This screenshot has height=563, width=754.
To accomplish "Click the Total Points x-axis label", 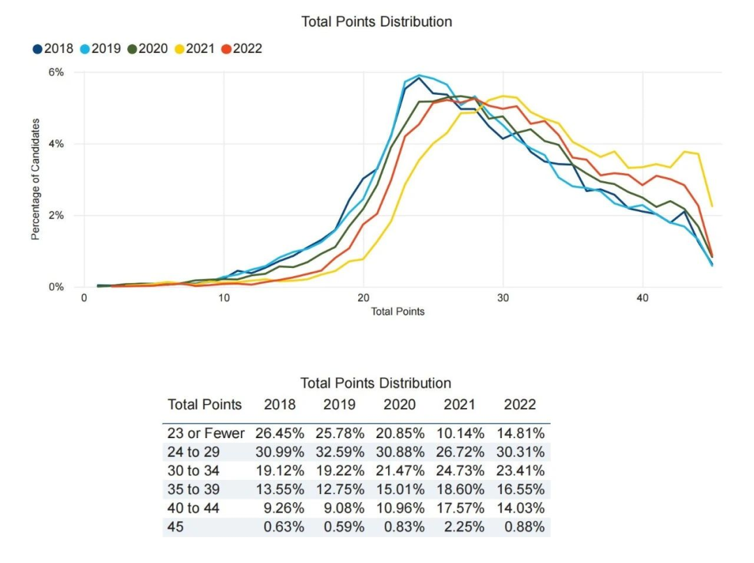I will click(398, 311).
